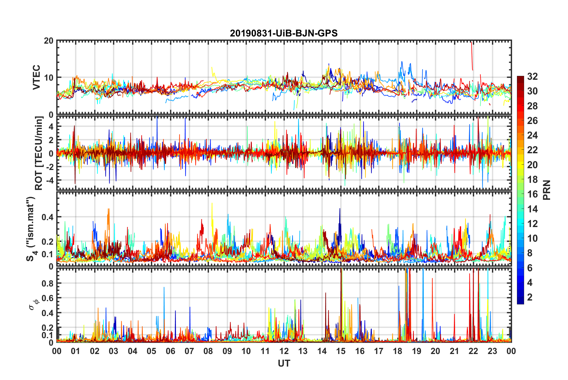This screenshot has width=568, height=380.
Task: Select the green colorbar band near 16
Action: pos(520,194)
